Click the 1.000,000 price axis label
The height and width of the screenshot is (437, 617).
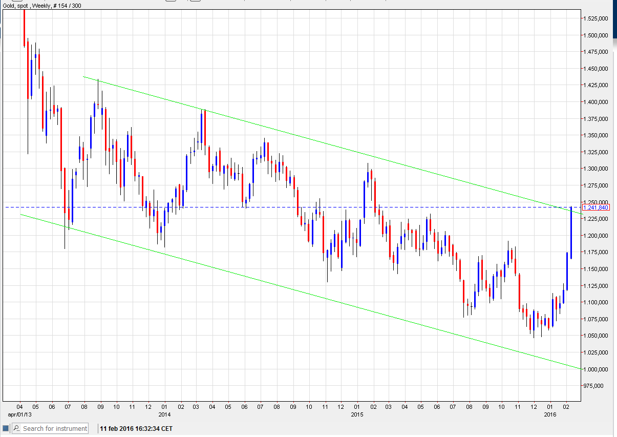[x=595, y=369]
